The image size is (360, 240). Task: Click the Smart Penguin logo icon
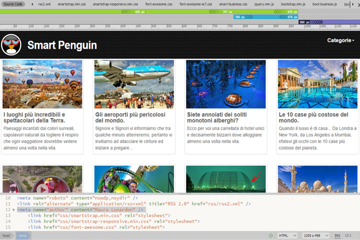tap(11, 45)
